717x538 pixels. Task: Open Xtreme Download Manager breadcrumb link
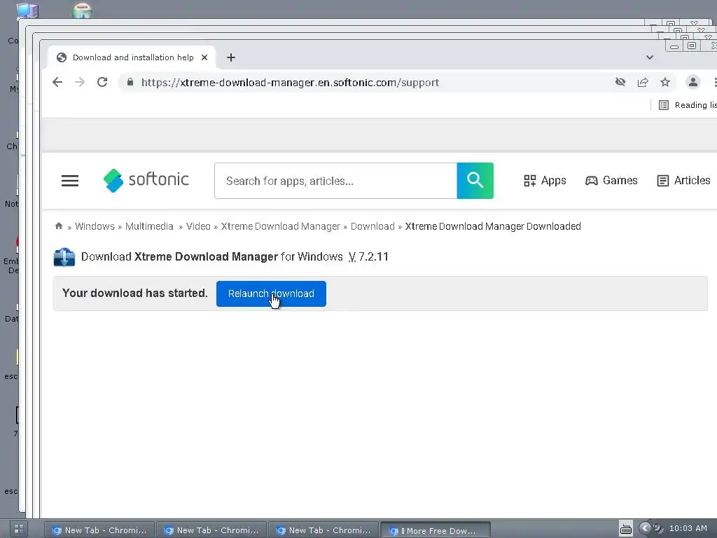point(280,226)
